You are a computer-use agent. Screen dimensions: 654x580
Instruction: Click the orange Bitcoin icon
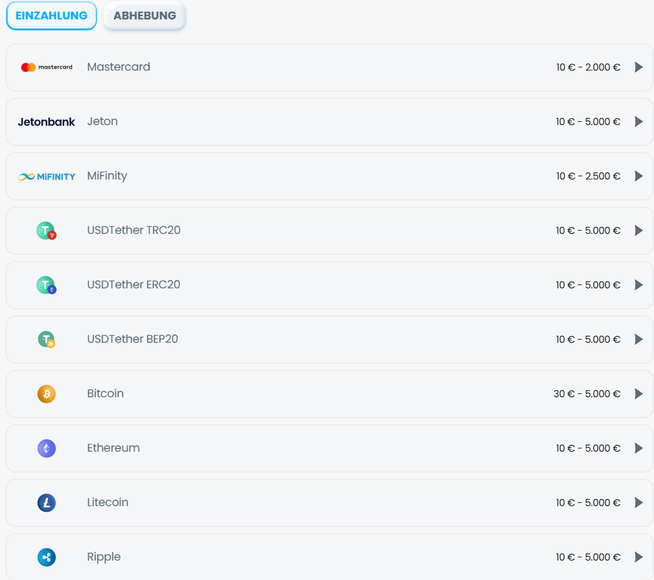46,394
